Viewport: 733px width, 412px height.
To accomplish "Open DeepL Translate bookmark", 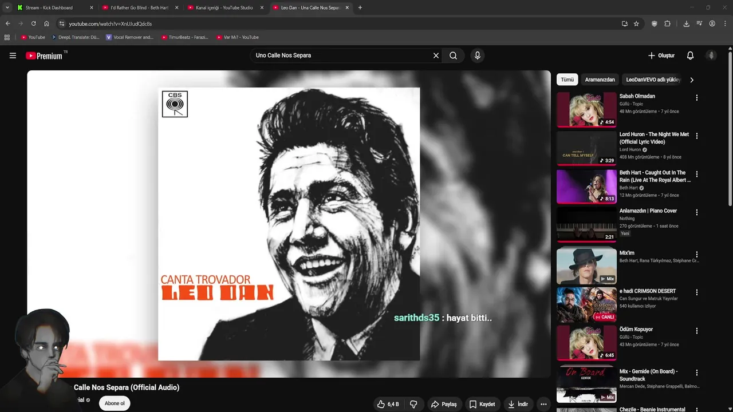I will (75, 37).
